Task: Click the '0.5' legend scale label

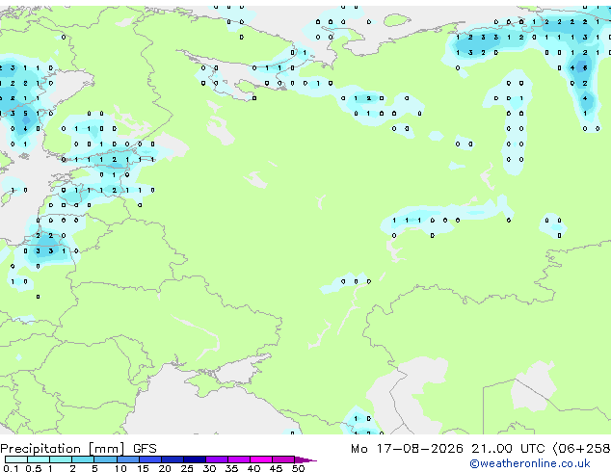Action: pos(33,468)
